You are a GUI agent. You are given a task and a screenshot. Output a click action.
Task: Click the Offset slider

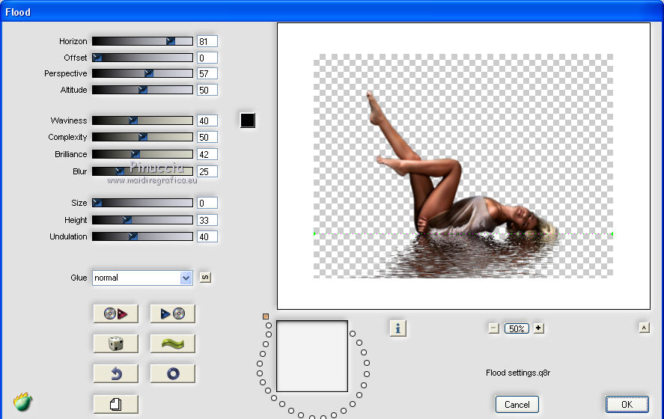click(142, 58)
